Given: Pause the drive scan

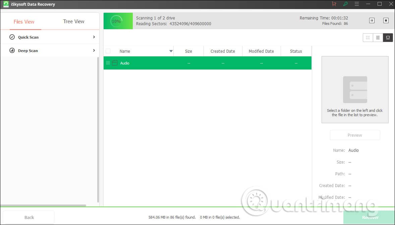Looking at the screenshot, I should pos(372,20).
